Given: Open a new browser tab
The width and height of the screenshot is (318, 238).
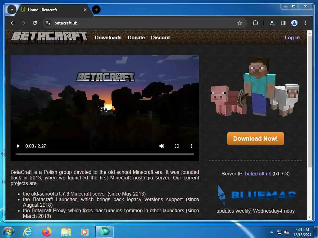Looking at the screenshot, I should [96, 10].
